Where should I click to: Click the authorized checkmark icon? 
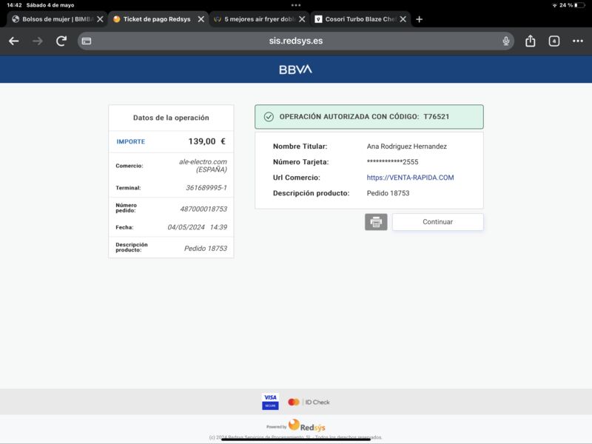click(x=269, y=117)
